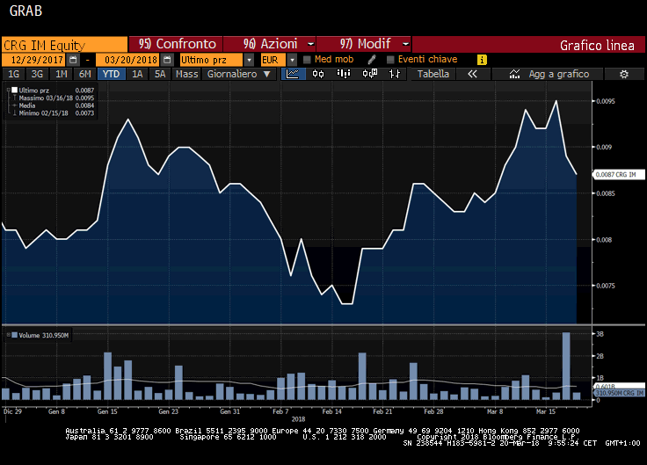Select the line chart type icon
This screenshot has width=647, height=465.
point(293,74)
